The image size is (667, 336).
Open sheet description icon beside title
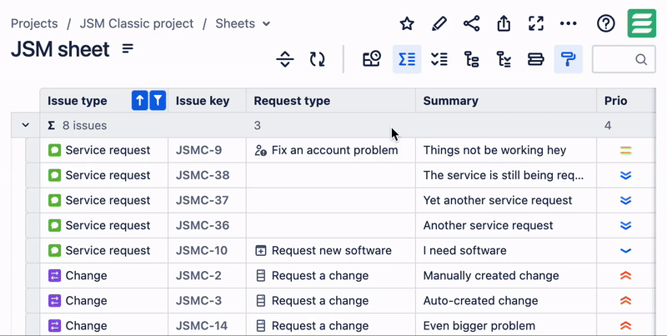128,48
